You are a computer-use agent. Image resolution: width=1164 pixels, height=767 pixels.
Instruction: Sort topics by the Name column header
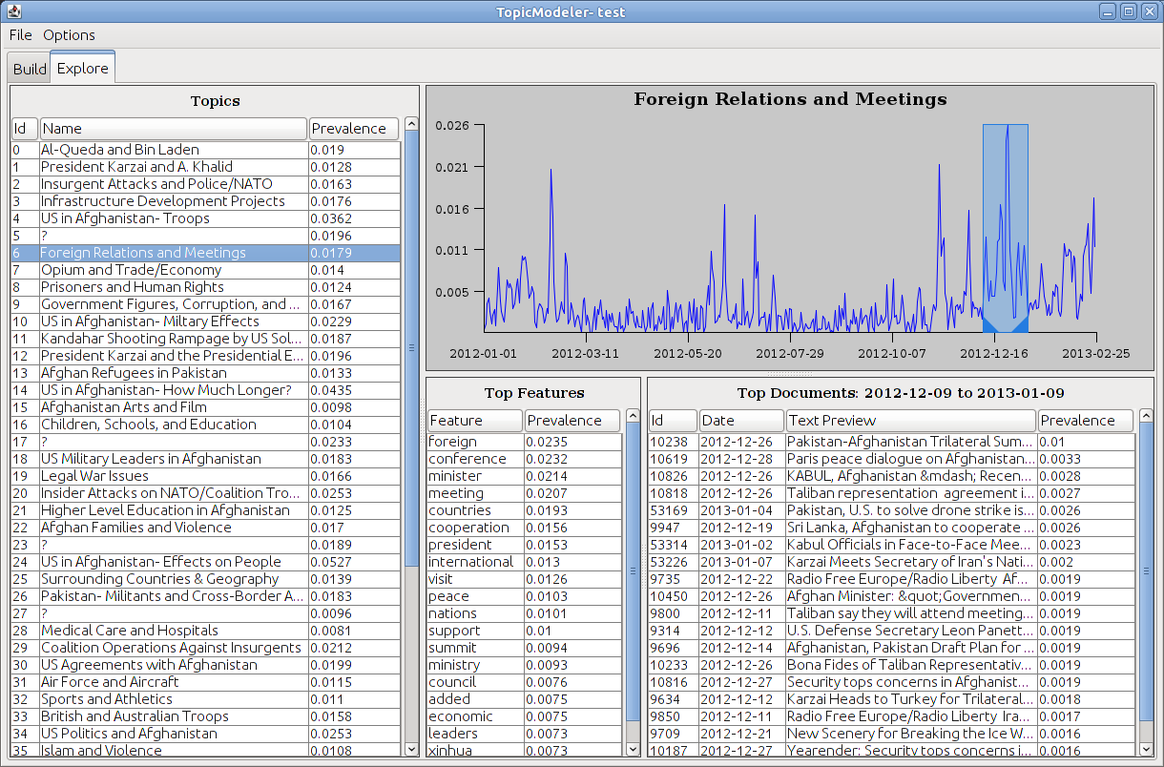(172, 129)
